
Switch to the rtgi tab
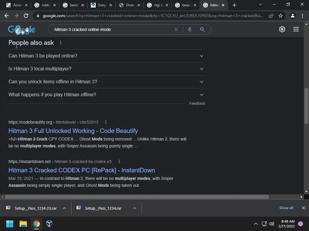[158, 5]
